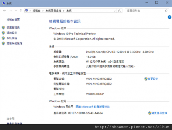Select 系統 breadcrumb in the address bar

pyautogui.click(x=69, y=11)
